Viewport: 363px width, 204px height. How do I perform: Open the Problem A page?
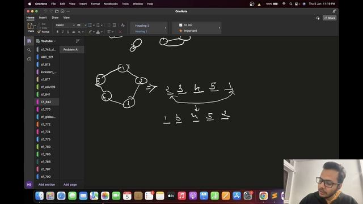72,49
